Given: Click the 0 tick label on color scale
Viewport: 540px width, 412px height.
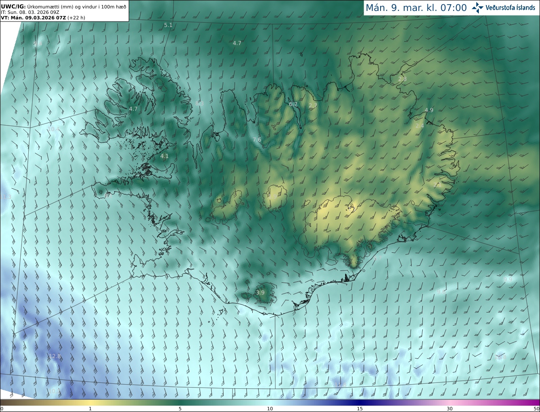Looking at the screenshot, I should pyautogui.click(x=2, y=409).
